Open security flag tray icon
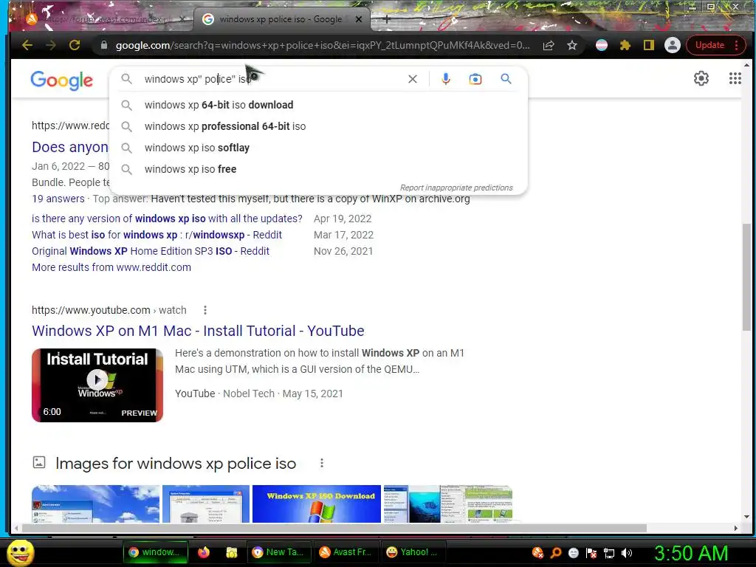Screen dimensions: 756x567 point(591,553)
